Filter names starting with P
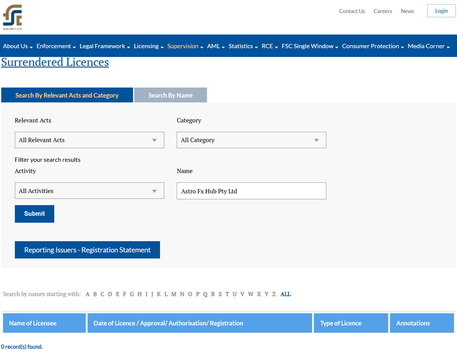The width and height of the screenshot is (457, 353). coord(198,294)
